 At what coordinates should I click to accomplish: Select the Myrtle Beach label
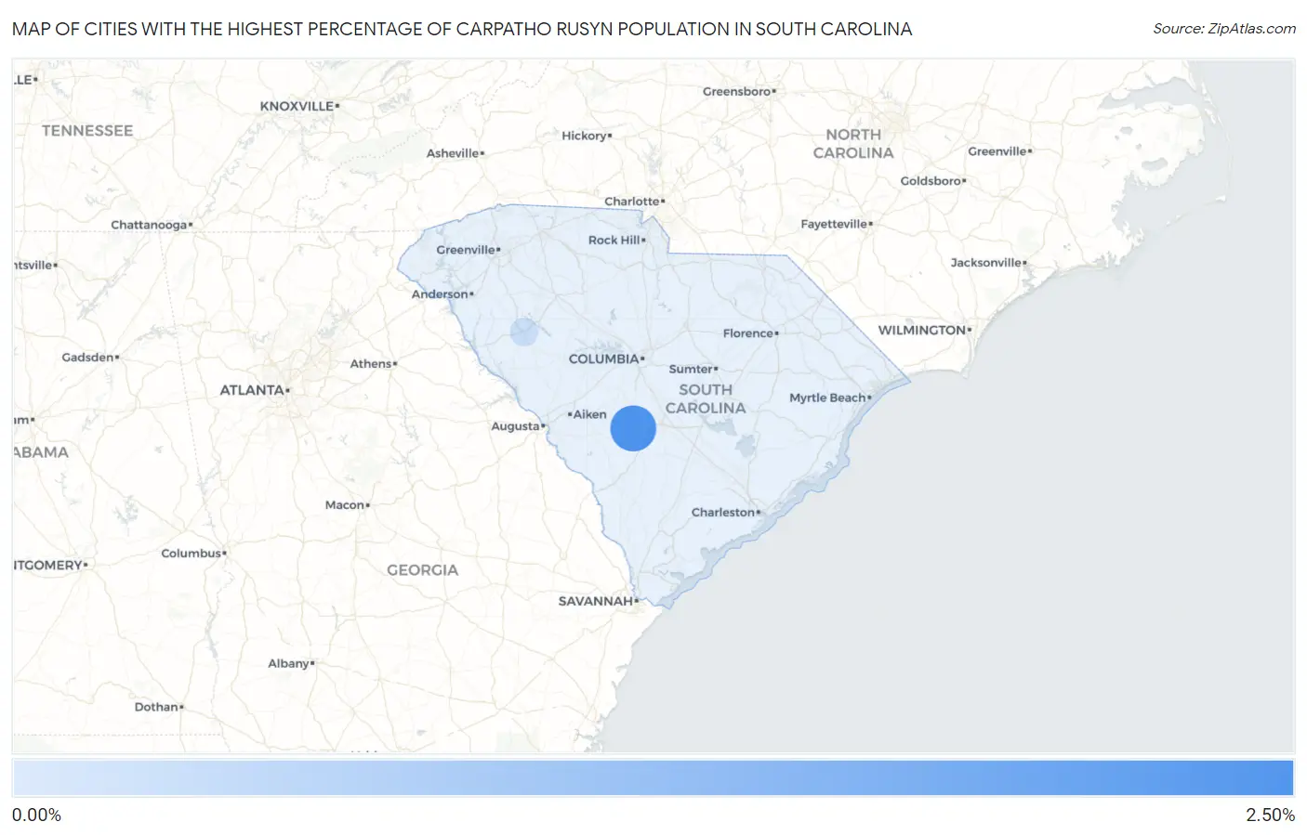tap(827, 398)
